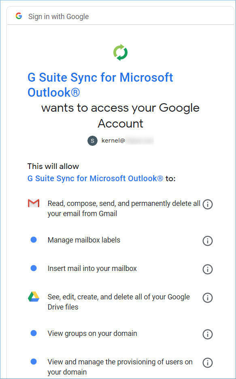Image resolution: width=236 pixels, height=379 pixels.
Task: Click the Read, compose, send Gmail permission text
Action: [x=124, y=209]
